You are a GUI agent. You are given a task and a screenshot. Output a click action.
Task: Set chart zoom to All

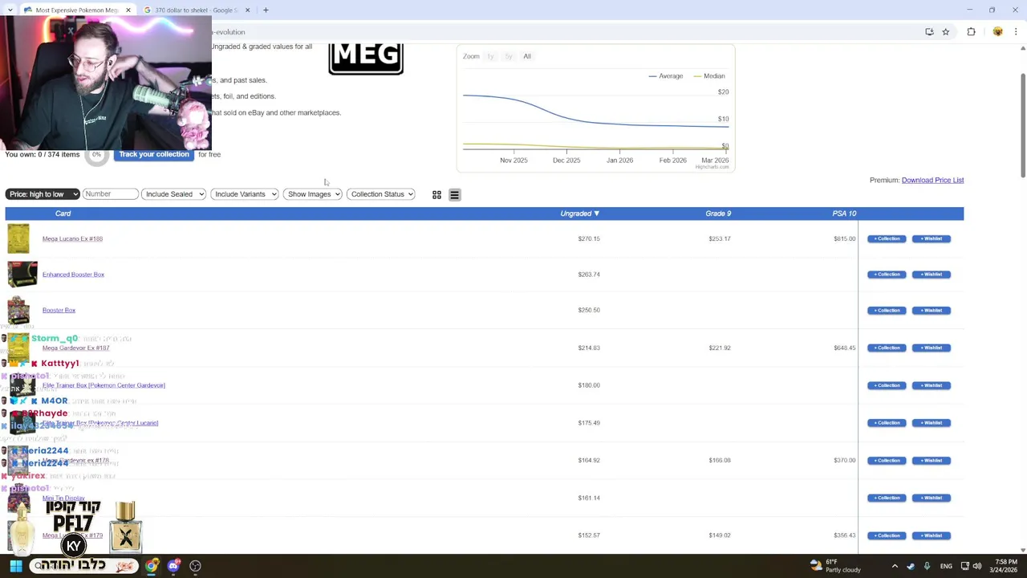527,56
